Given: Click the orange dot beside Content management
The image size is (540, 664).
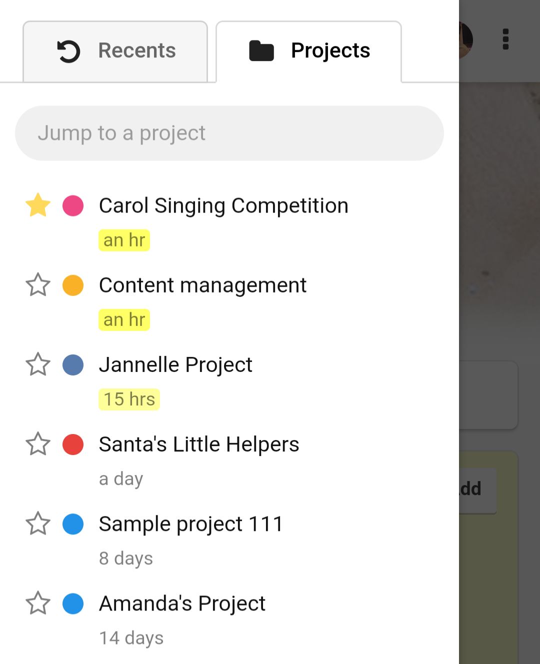Looking at the screenshot, I should coord(73,285).
